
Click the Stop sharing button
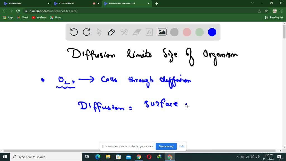coord(166,146)
